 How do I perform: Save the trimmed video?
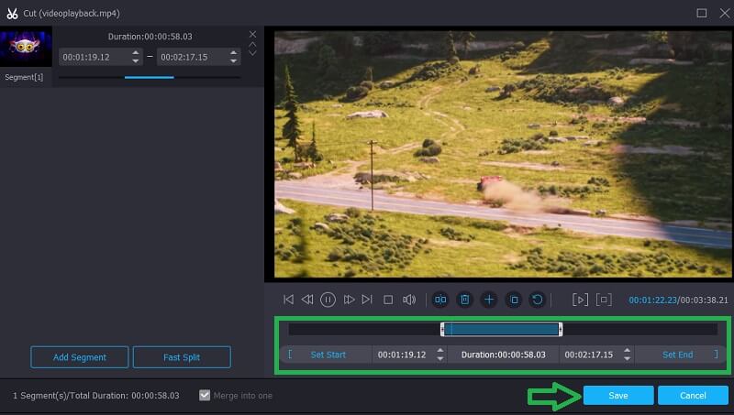617,395
